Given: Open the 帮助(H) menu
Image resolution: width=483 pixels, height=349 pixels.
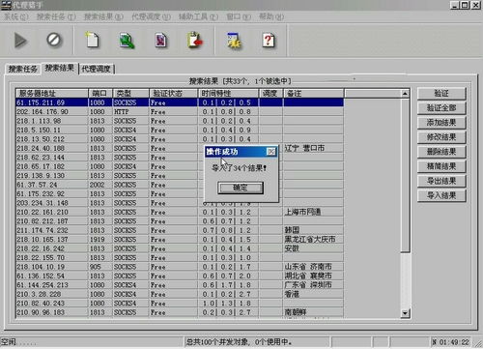Looking at the screenshot, I should (271, 16).
